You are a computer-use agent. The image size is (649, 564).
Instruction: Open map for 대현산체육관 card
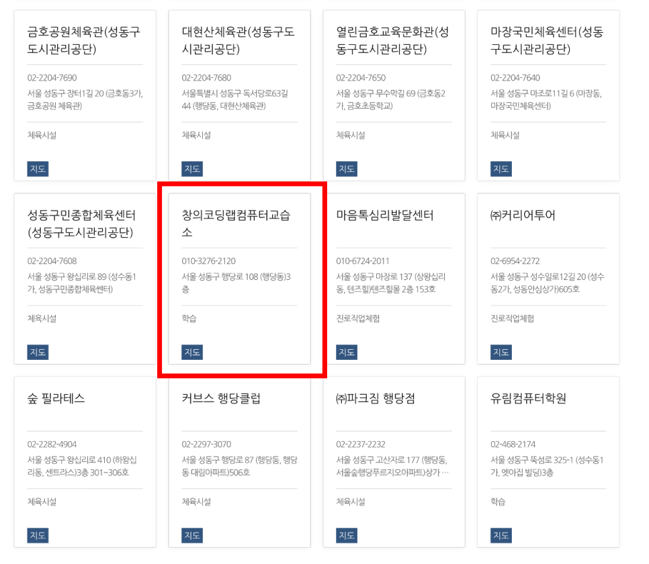click(192, 169)
